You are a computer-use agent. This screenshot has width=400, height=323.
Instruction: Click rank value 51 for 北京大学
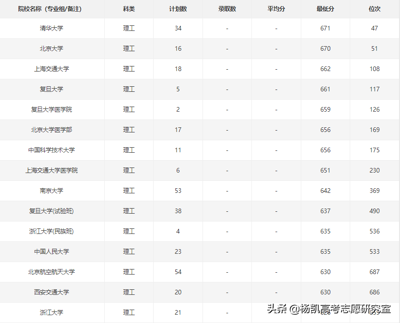pyautogui.click(x=375, y=48)
